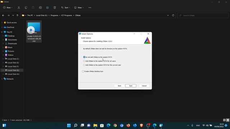Open taskbar Search
This screenshot has height=129, width=230.
tap(75, 125)
